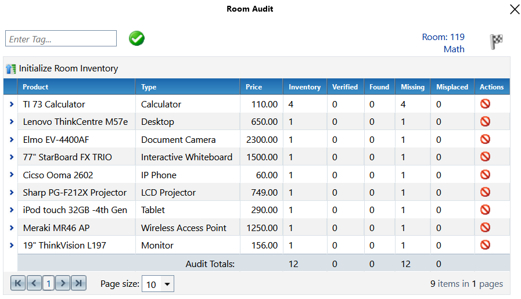Image resolution: width=521 pixels, height=299 pixels.
Task: Close the Room Audit dialog
Action: click(x=515, y=9)
